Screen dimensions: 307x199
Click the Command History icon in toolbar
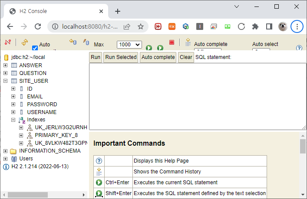pos(188,42)
